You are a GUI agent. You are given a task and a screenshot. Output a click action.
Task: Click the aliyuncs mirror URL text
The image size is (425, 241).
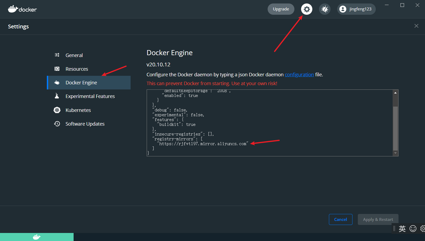click(203, 144)
